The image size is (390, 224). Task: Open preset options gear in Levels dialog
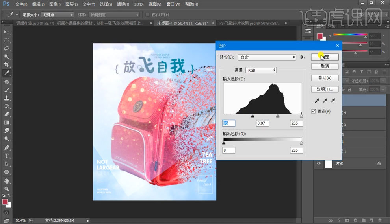click(302, 57)
